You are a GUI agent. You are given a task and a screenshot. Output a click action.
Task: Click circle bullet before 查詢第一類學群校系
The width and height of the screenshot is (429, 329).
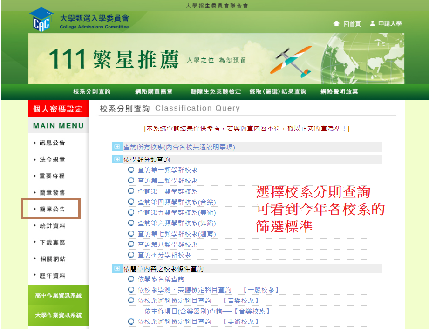131,170
